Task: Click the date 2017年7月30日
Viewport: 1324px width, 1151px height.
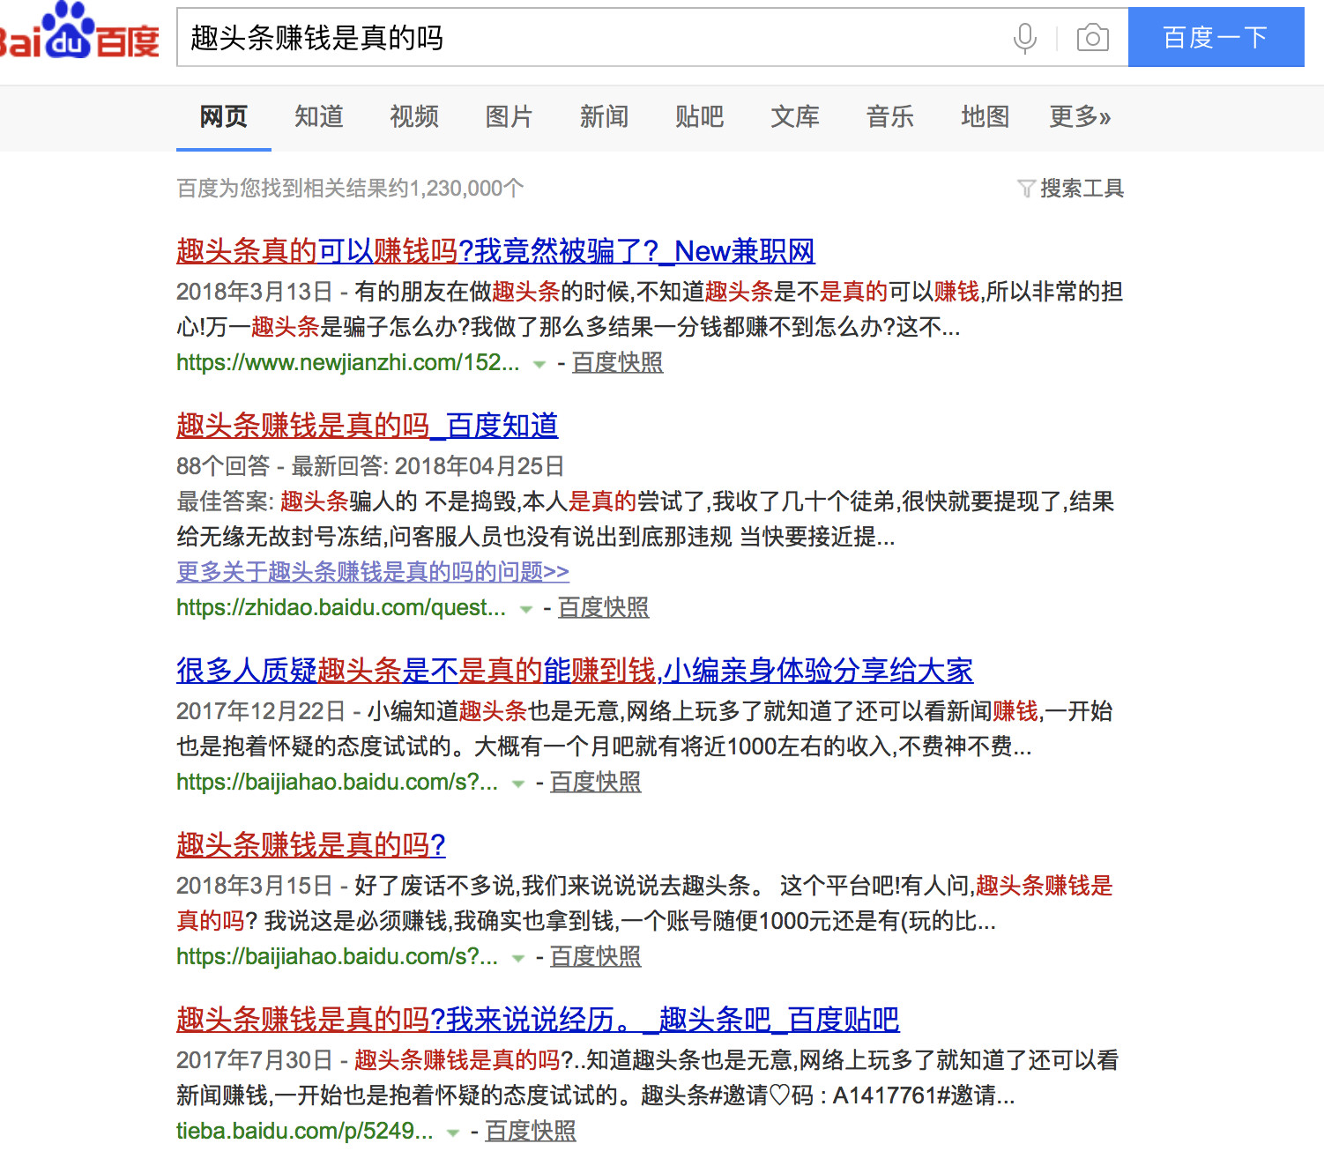Action: pos(255,1060)
